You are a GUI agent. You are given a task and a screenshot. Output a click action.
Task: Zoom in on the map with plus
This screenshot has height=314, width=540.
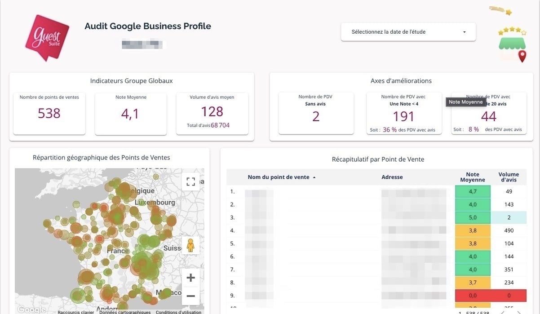tap(190, 278)
